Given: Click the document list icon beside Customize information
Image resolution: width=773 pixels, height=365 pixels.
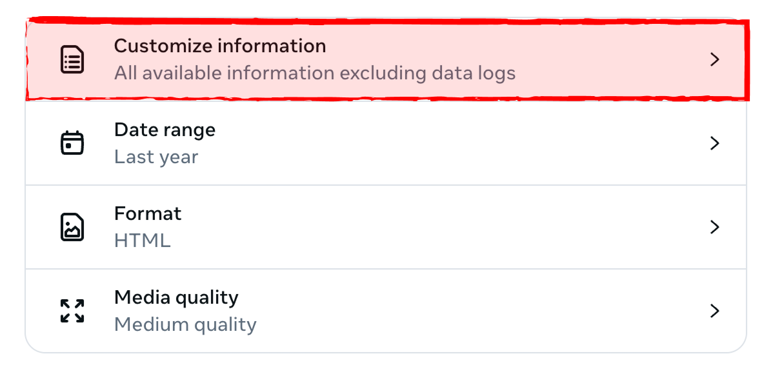Looking at the screenshot, I should tap(72, 59).
